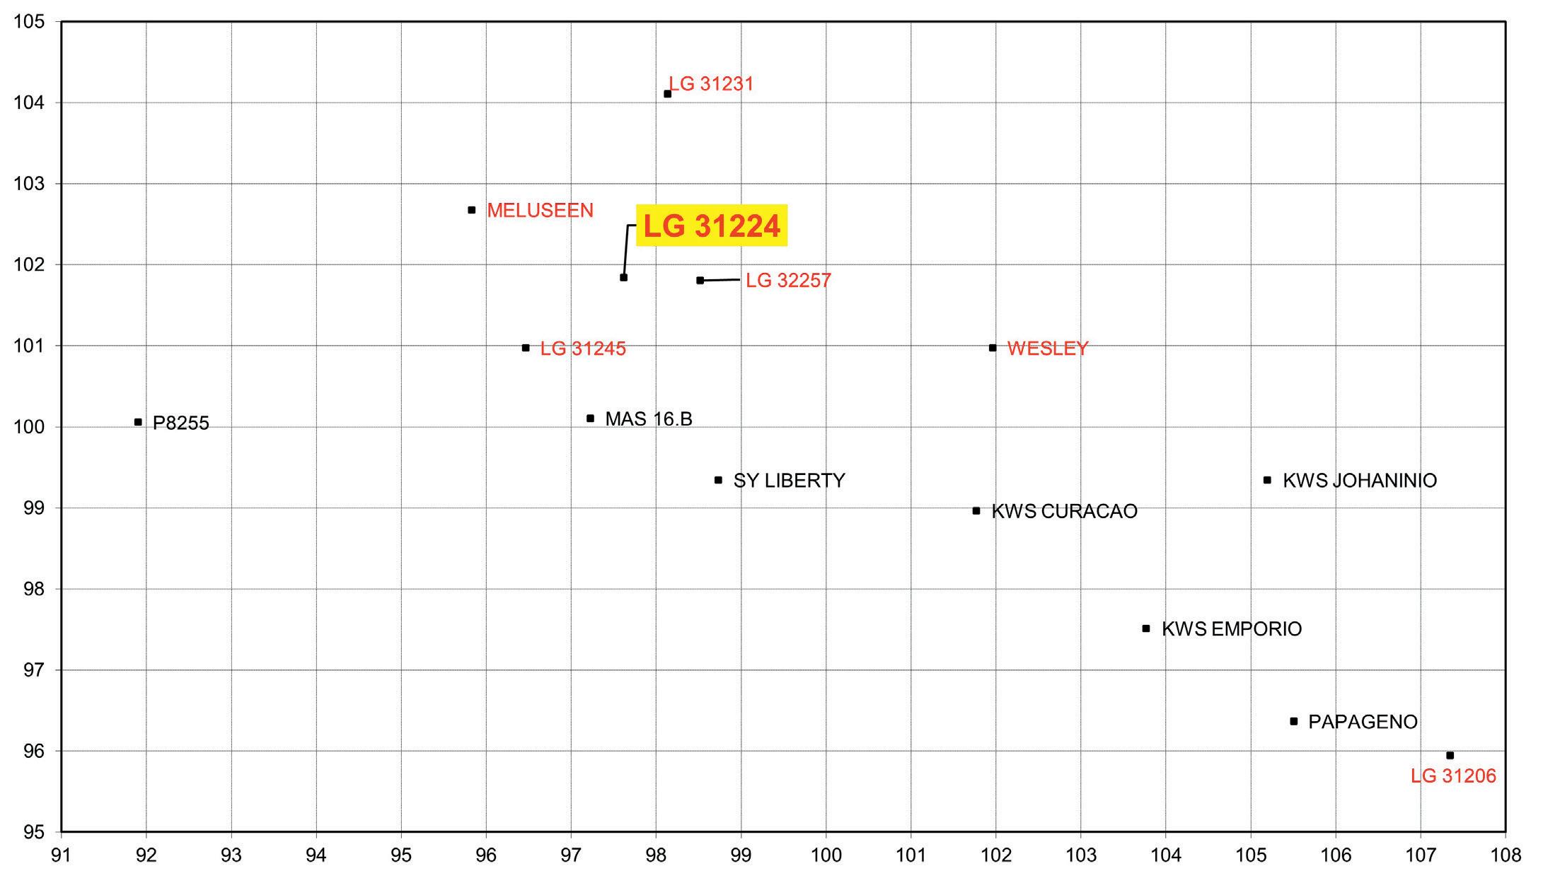Click the square marker beside PAPAGENO
This screenshot has width=1543, height=878.
tap(1294, 721)
